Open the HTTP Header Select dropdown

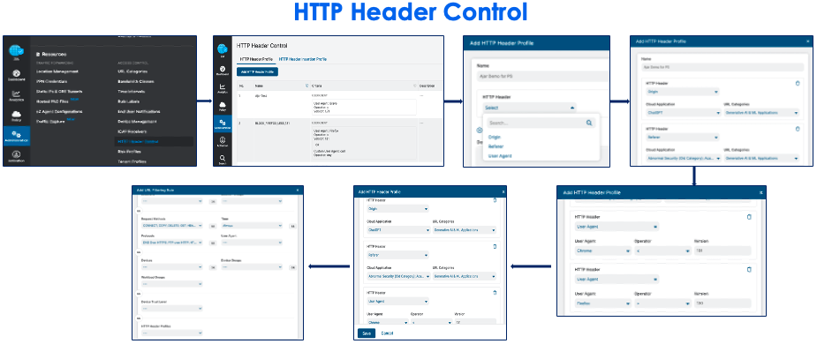pyautogui.click(x=529, y=108)
